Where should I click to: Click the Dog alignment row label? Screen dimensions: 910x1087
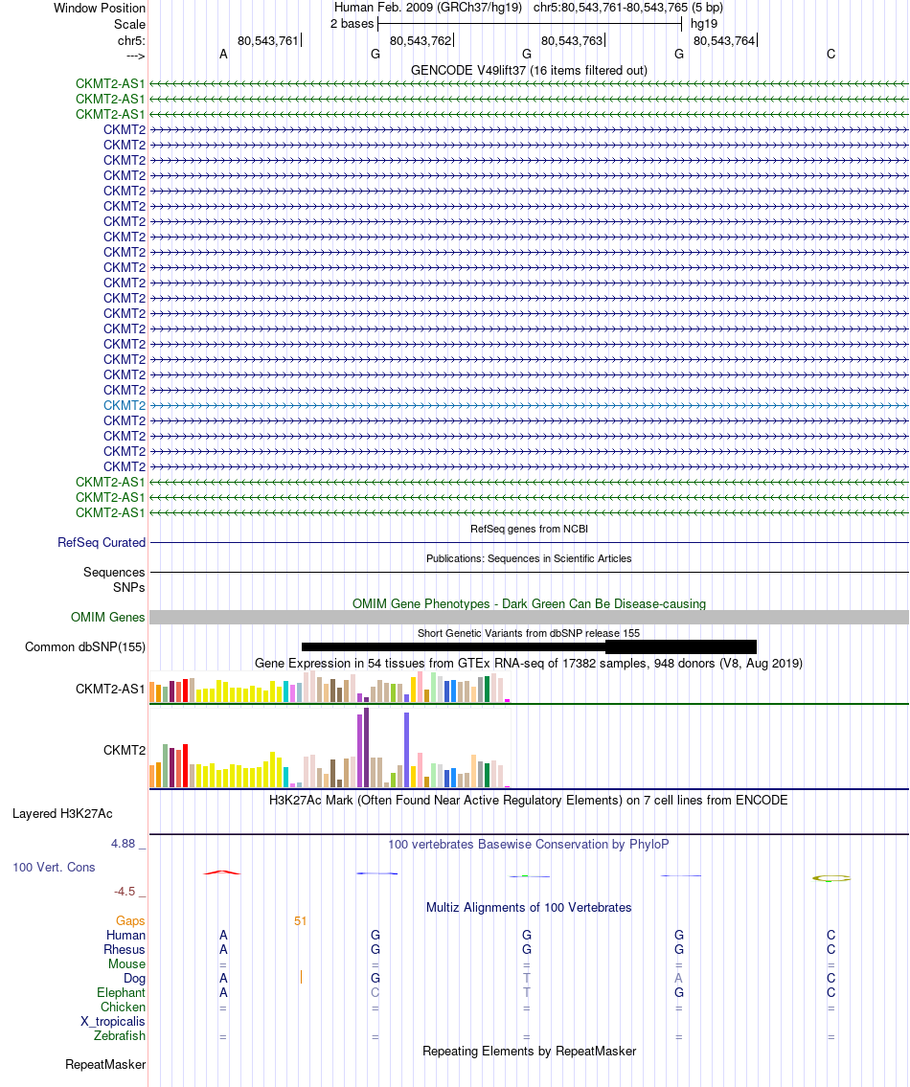(x=134, y=978)
